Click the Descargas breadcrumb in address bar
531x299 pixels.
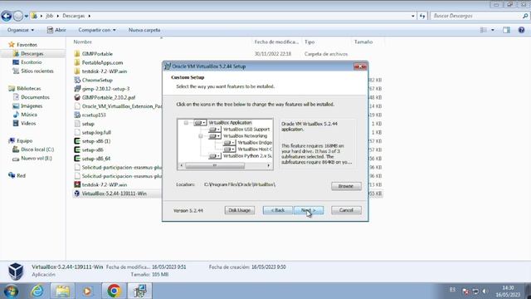click(x=74, y=16)
